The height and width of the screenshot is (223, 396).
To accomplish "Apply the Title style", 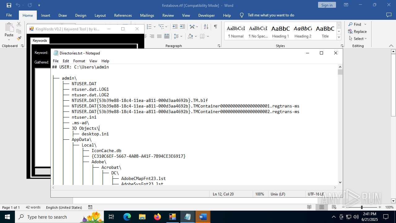I will pyautogui.click(x=325, y=32).
